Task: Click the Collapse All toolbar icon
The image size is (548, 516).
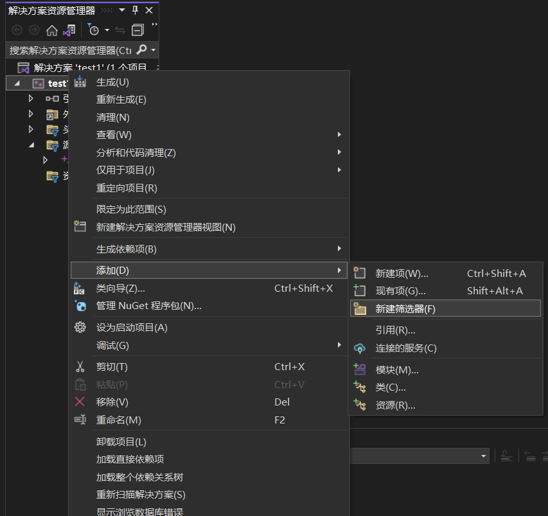Action: (x=136, y=30)
